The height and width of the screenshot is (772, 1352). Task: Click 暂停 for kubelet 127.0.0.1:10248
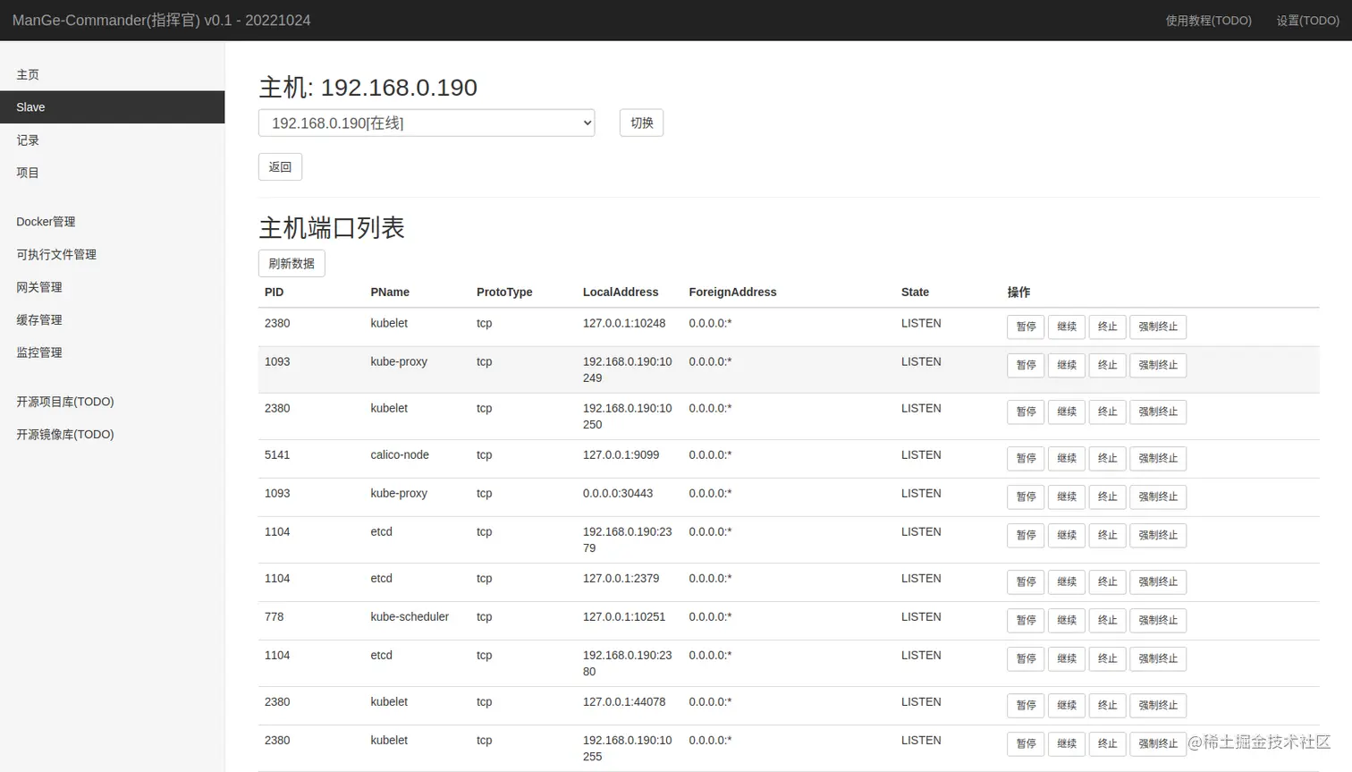pyautogui.click(x=1026, y=327)
